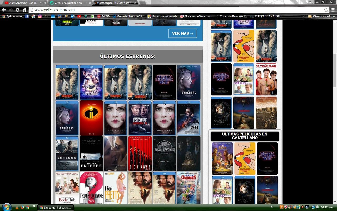Screen dimensions: 337x211
Task: Mute the Alex Sensation tab speaker icon
Action: coord(41,3)
